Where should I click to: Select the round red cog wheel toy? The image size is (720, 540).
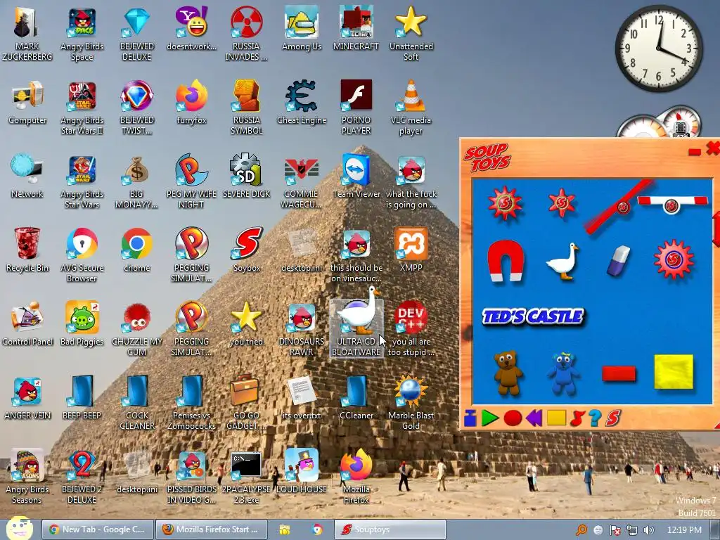(674, 259)
